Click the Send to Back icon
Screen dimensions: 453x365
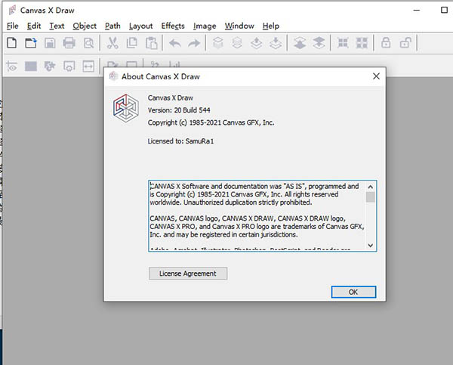point(237,43)
